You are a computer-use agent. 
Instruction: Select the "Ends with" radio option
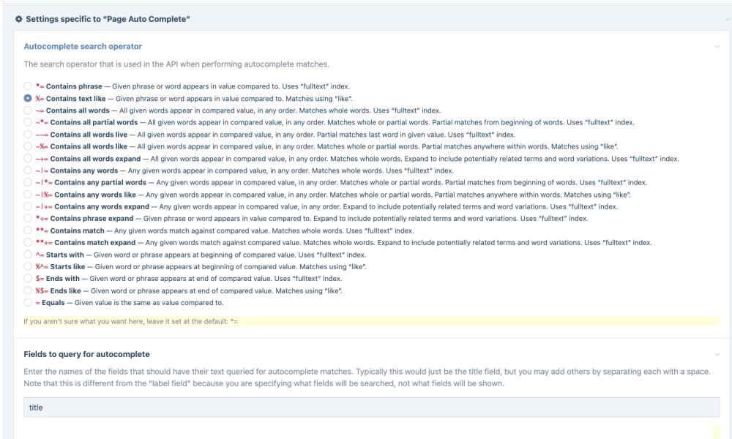click(28, 279)
